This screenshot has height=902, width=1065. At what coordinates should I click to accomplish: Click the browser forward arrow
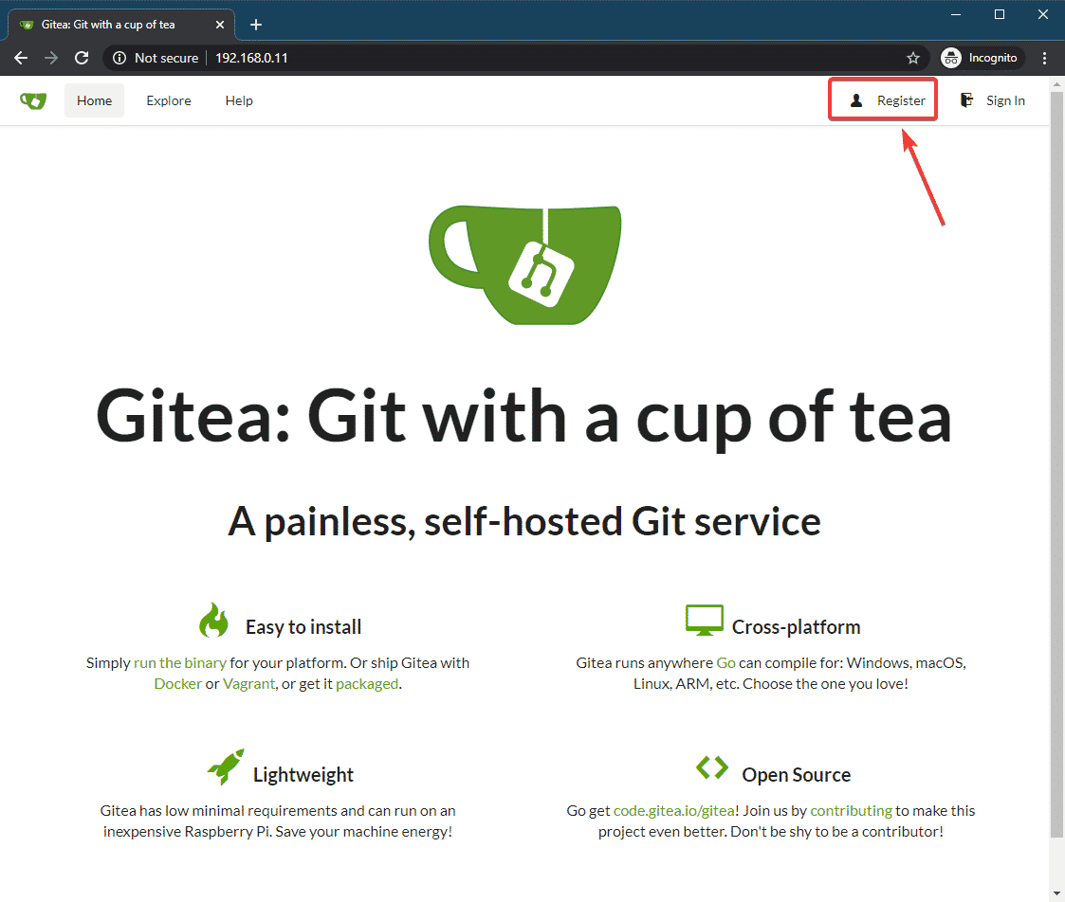click(51, 58)
